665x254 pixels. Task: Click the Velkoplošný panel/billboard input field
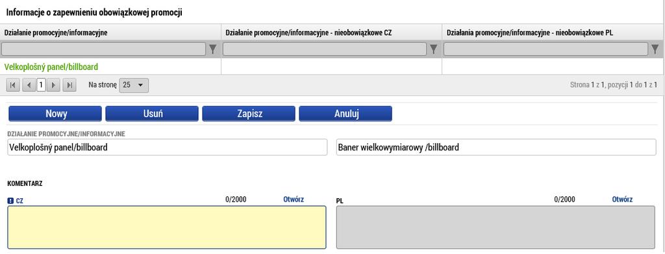[168, 147]
